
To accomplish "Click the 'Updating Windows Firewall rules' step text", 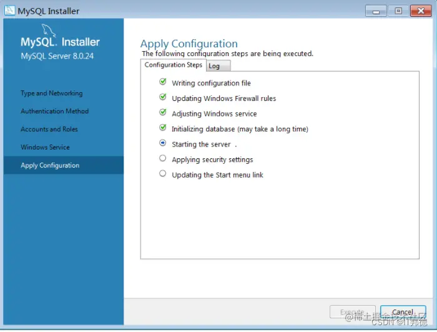I will [x=223, y=98].
